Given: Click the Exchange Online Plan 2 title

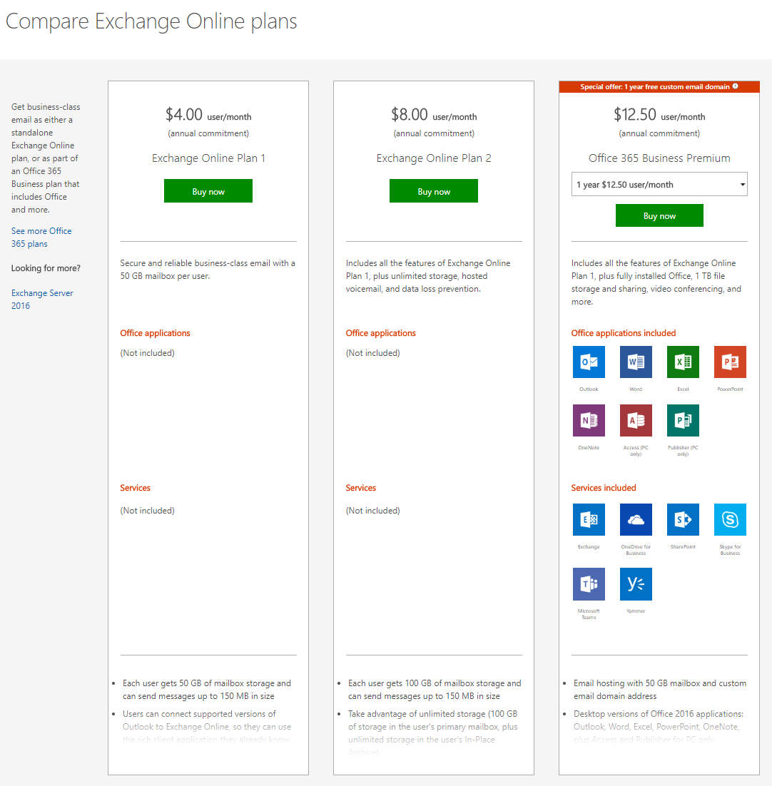Looking at the screenshot, I should pyautogui.click(x=434, y=158).
